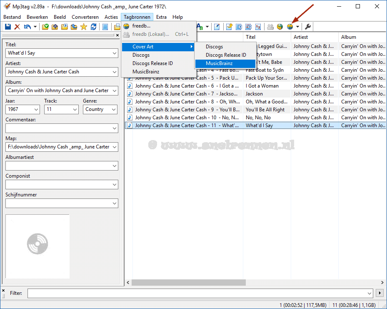Choose MusicBrainz in the Cover Art submenu
This screenshot has height=309, width=387.
tap(225, 63)
